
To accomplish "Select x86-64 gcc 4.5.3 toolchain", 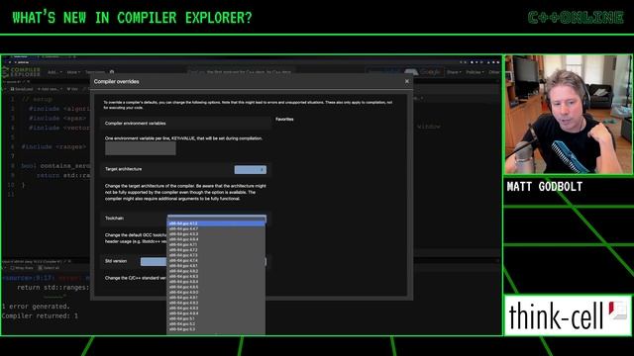I will [216, 233].
